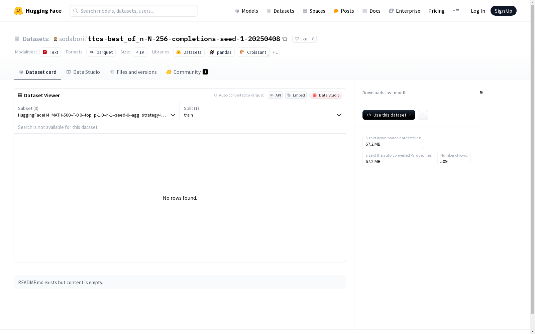
Task: Click the Croissant library tag
Action: click(x=253, y=52)
